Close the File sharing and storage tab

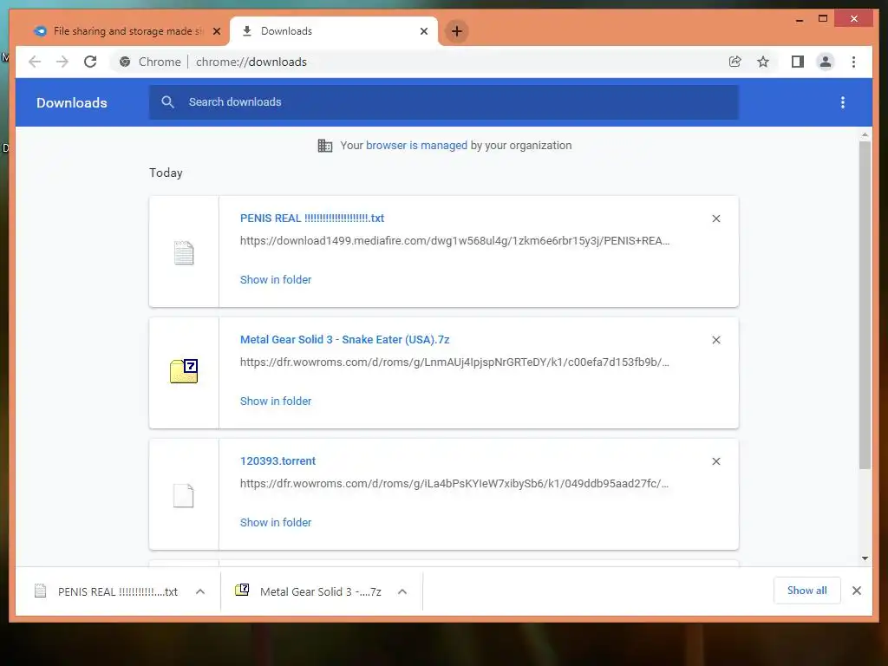click(216, 31)
